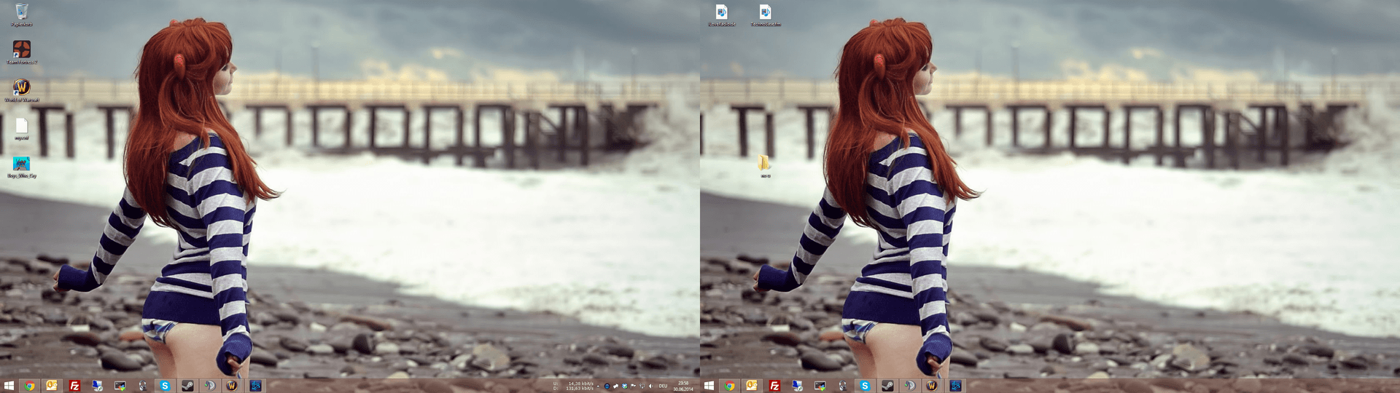Viewport: 1400px width, 393px height.
Task: Select the image thumbnail file below the document
Action: pos(22,164)
